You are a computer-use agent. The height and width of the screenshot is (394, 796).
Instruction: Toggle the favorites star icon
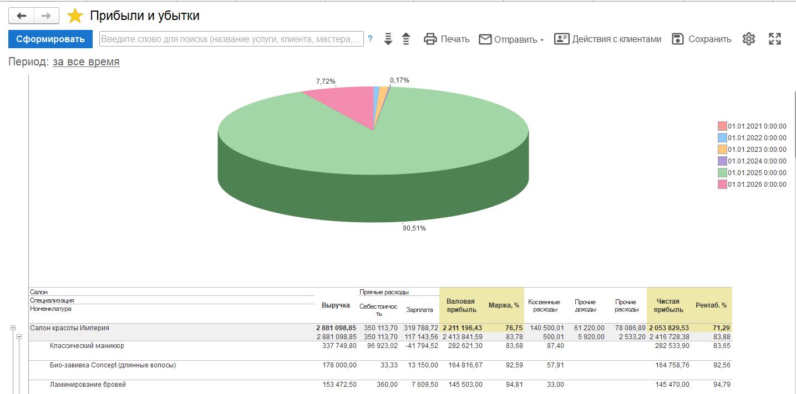(x=75, y=16)
